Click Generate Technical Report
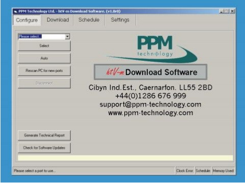The width and height of the screenshot is (245, 183). (44, 135)
